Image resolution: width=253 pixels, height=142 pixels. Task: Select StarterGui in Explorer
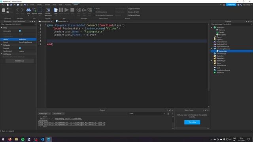point(220,56)
